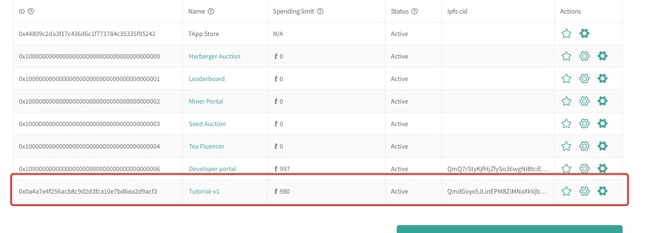Open the Developer portal link
The image size is (648, 233).
tap(212, 169)
